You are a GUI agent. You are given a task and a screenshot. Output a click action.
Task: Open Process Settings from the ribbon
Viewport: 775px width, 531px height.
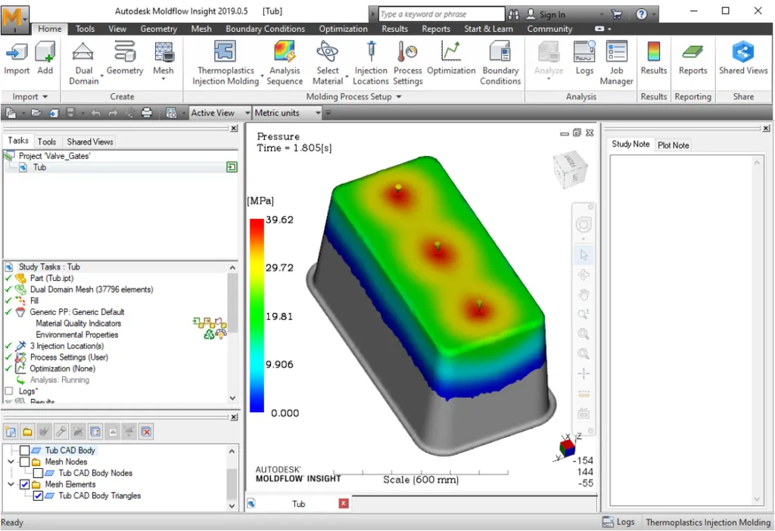click(408, 63)
